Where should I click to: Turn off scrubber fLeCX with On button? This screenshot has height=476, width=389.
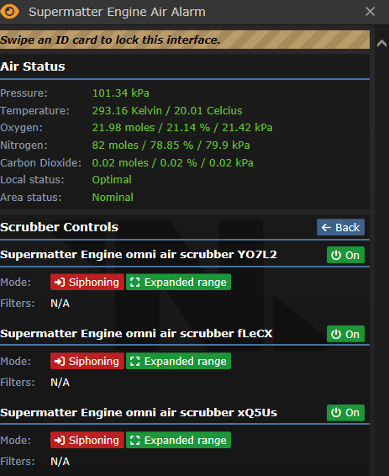point(345,334)
